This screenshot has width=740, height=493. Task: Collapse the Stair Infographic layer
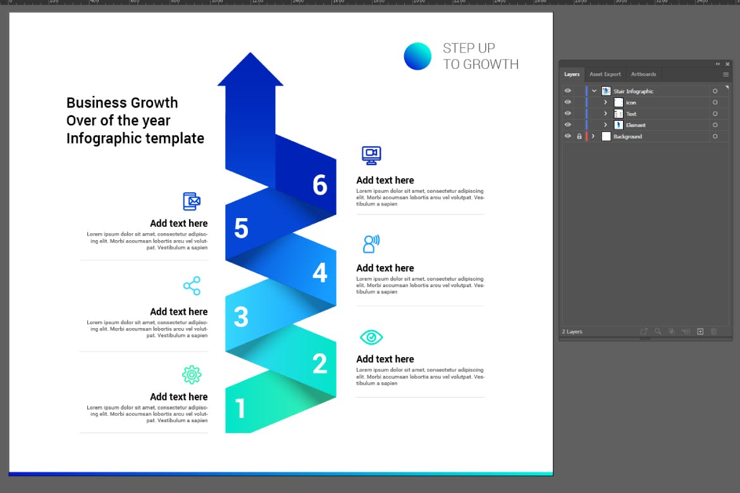595,91
